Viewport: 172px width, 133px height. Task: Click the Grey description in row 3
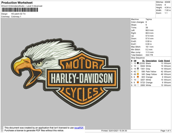(148, 69)
